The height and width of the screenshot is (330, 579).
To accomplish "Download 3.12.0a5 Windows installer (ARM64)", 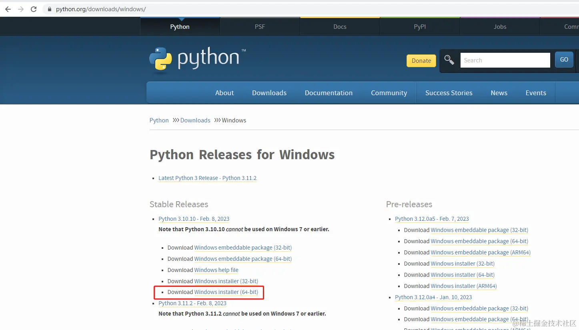I will point(464,286).
